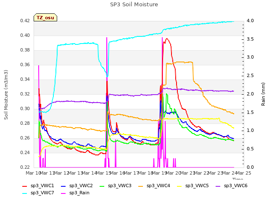Click the 0.32 left axis value
Screen dimensions: 269x201
(25, 94)
